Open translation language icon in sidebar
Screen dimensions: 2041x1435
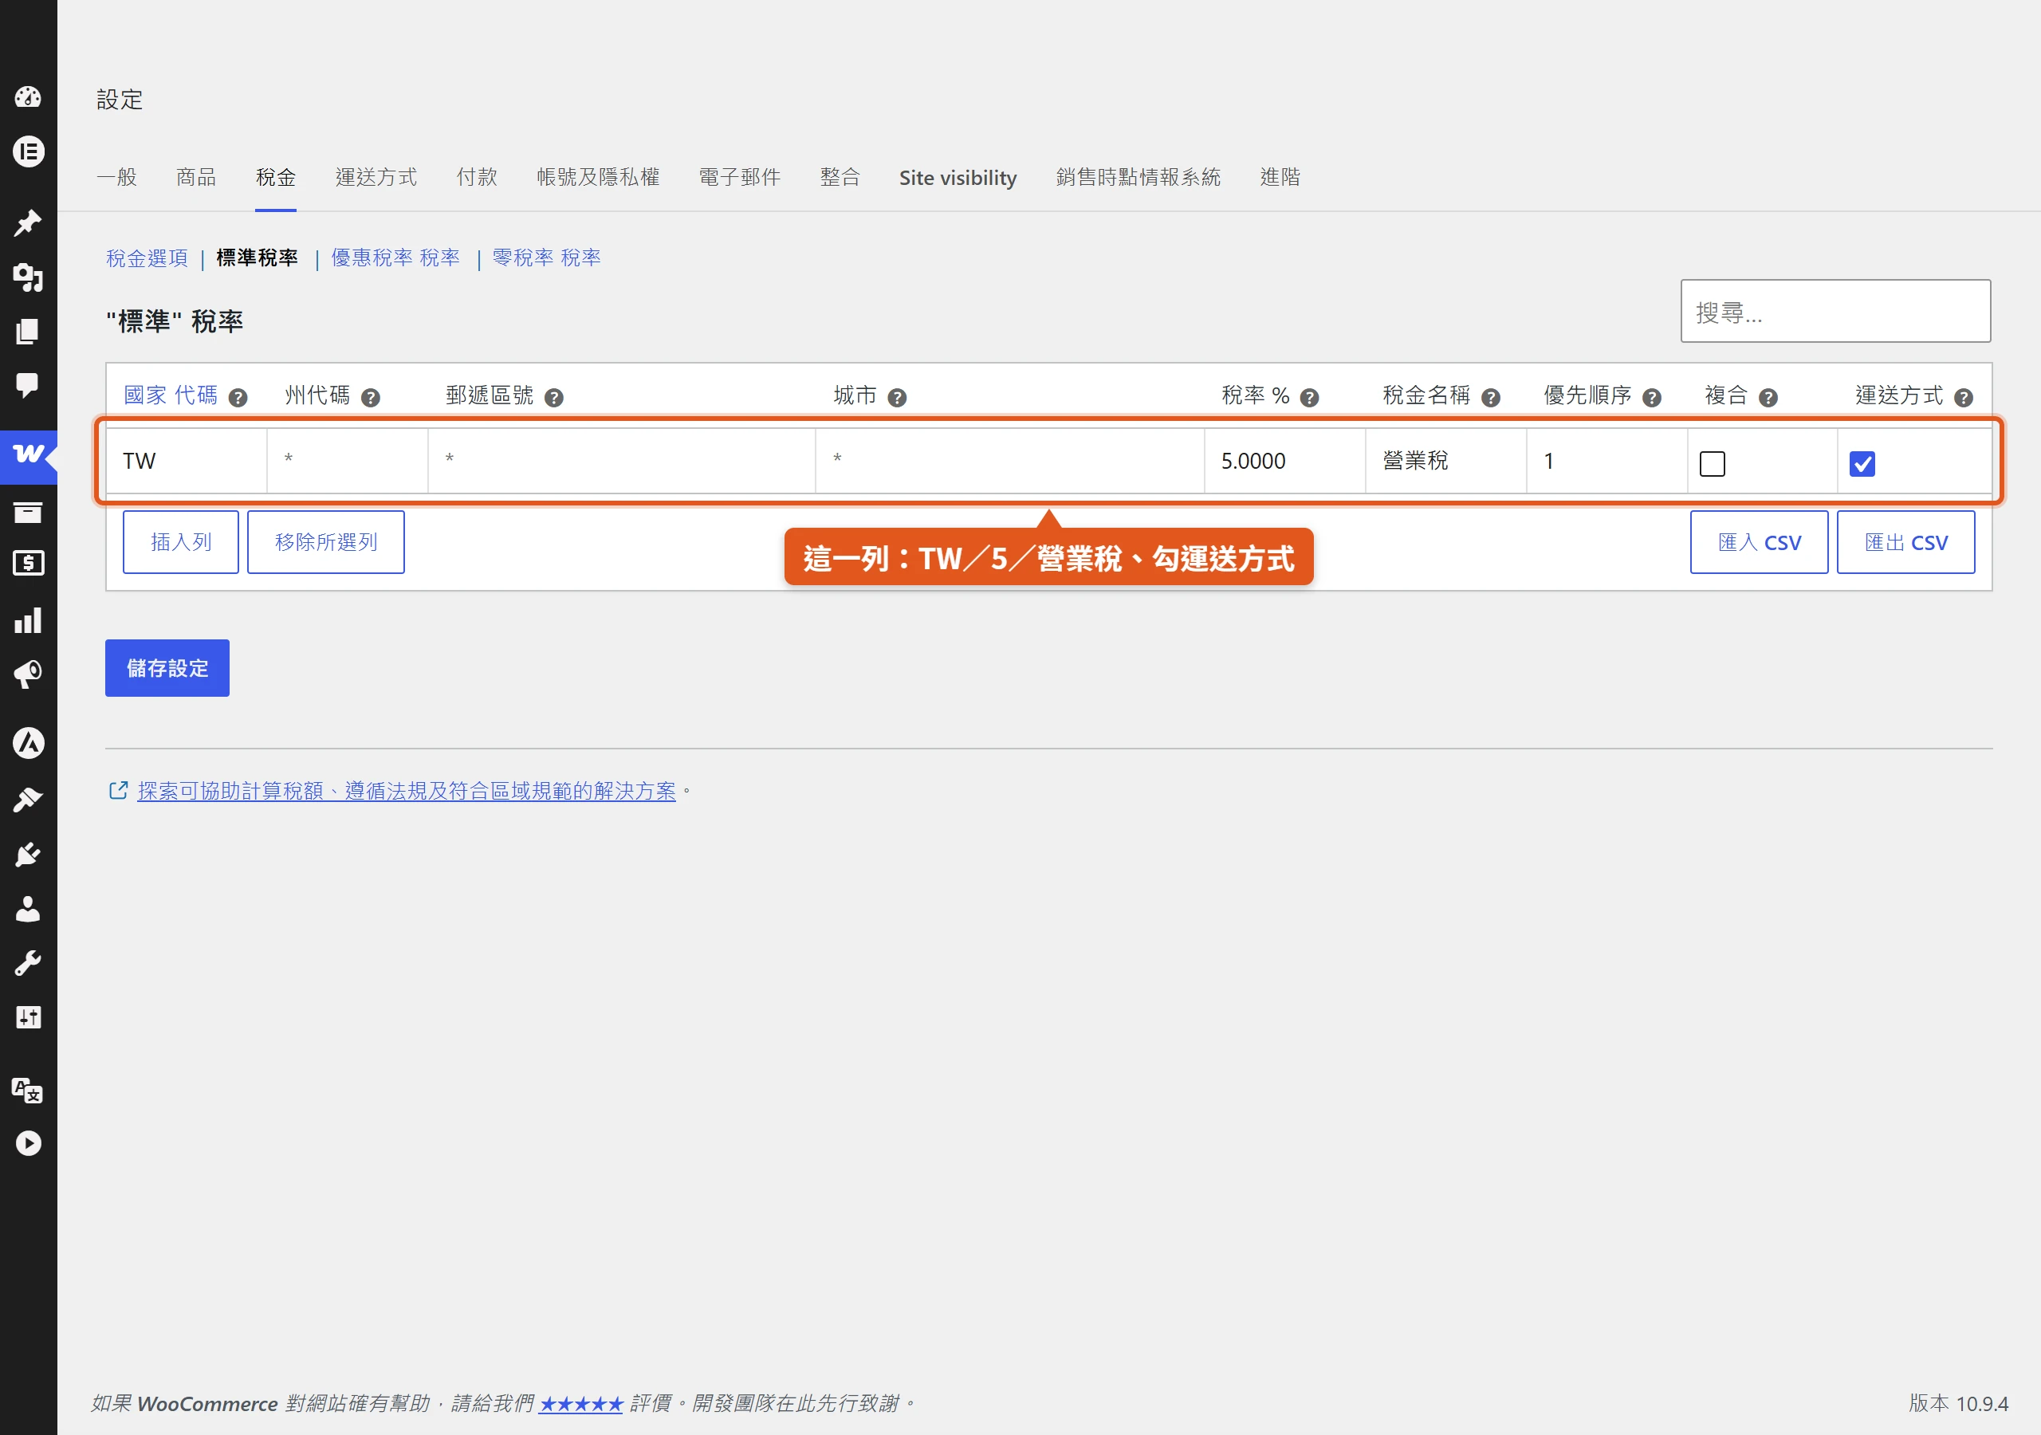[28, 1089]
